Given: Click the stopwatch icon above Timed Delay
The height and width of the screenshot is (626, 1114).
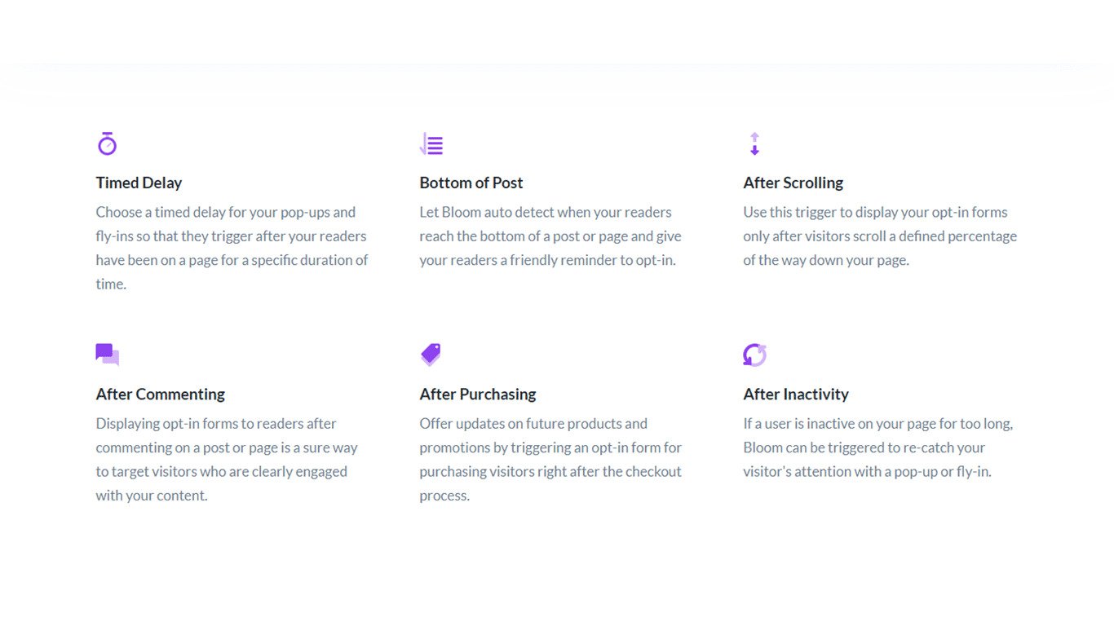Looking at the screenshot, I should click(107, 143).
